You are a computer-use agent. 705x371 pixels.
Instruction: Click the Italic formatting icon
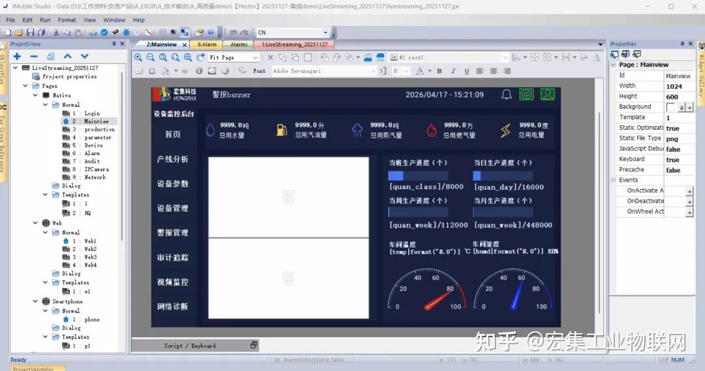[x=453, y=71]
